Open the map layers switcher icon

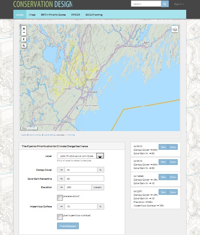[x=175, y=29]
